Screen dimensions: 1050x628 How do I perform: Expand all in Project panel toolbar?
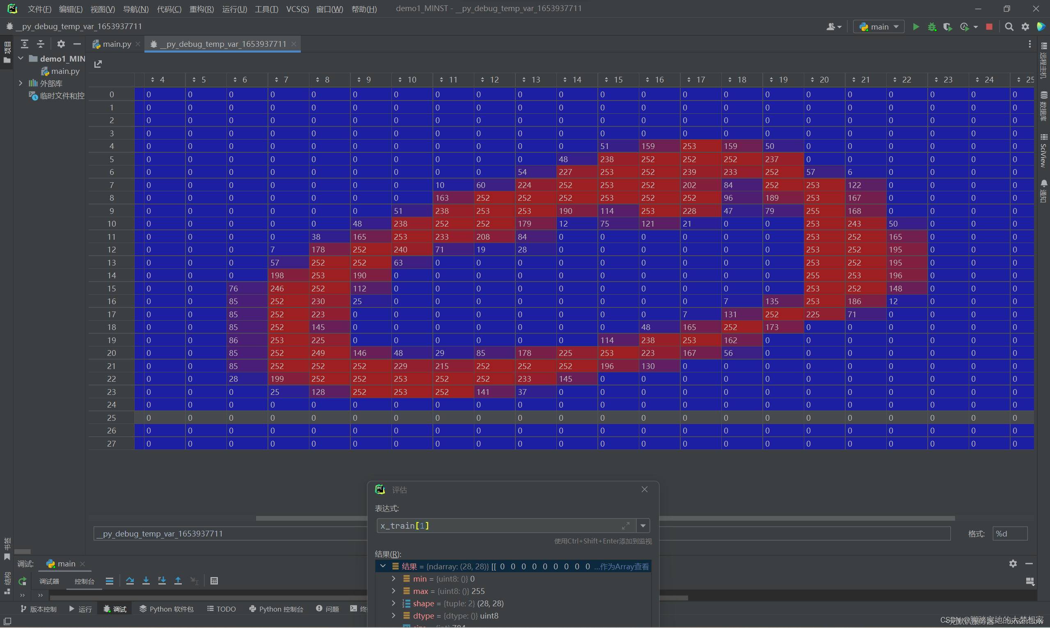pyautogui.click(x=25, y=44)
